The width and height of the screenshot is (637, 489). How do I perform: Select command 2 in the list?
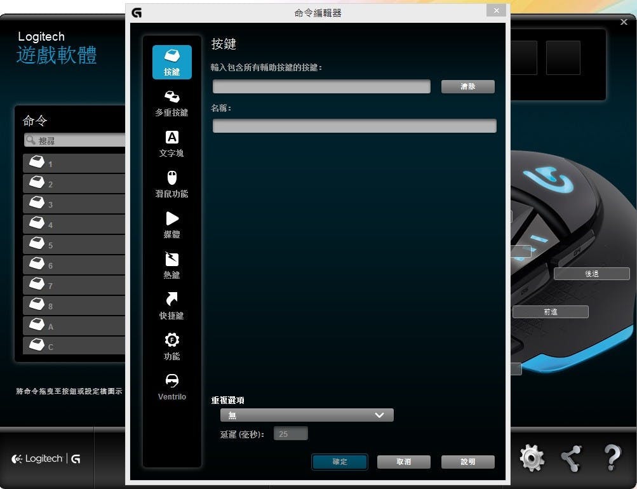[x=74, y=184]
